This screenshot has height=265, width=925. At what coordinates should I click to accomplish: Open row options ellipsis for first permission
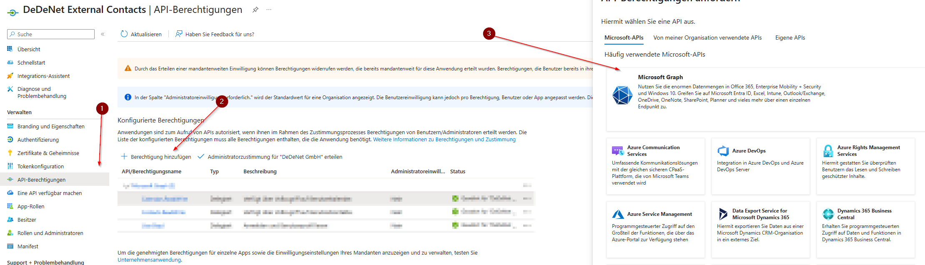[x=527, y=199]
